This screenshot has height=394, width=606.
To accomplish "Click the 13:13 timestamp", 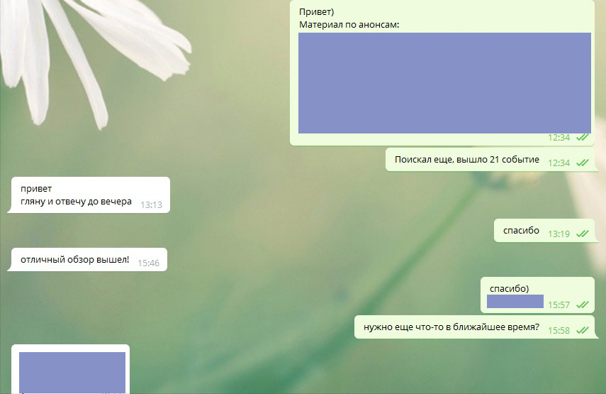I will (151, 204).
